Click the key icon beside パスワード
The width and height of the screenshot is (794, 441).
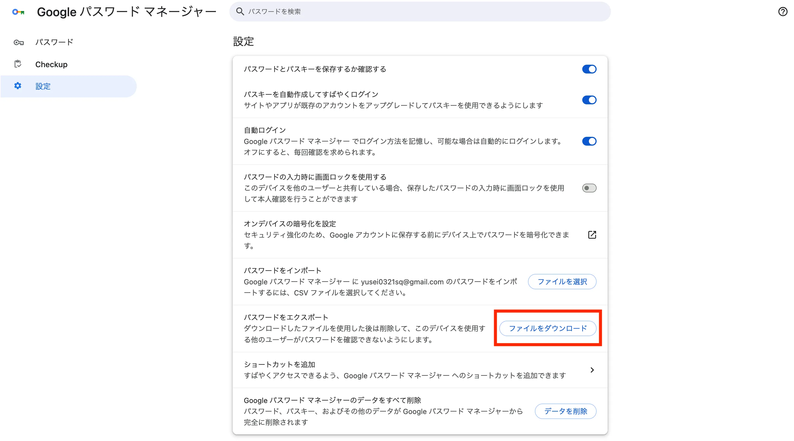click(18, 42)
